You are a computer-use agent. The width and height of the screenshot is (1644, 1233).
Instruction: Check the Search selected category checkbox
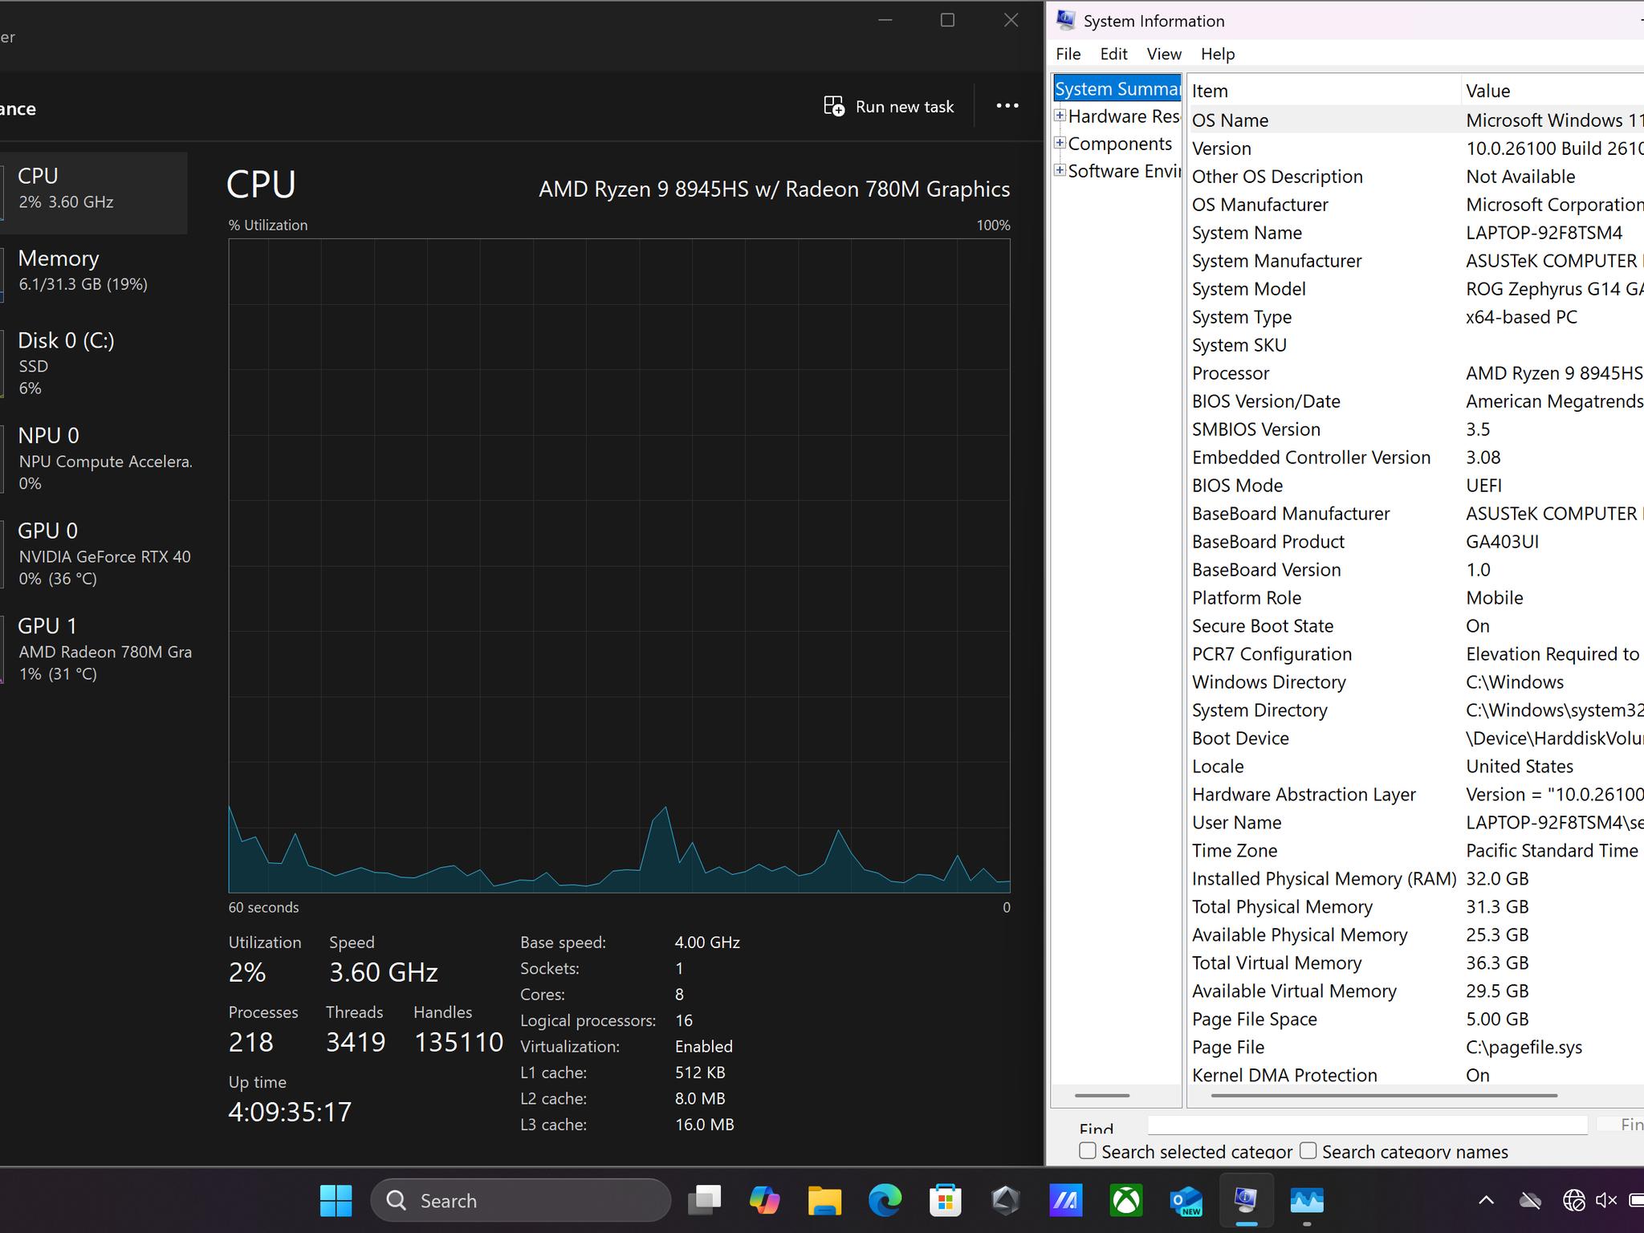[1087, 1150]
